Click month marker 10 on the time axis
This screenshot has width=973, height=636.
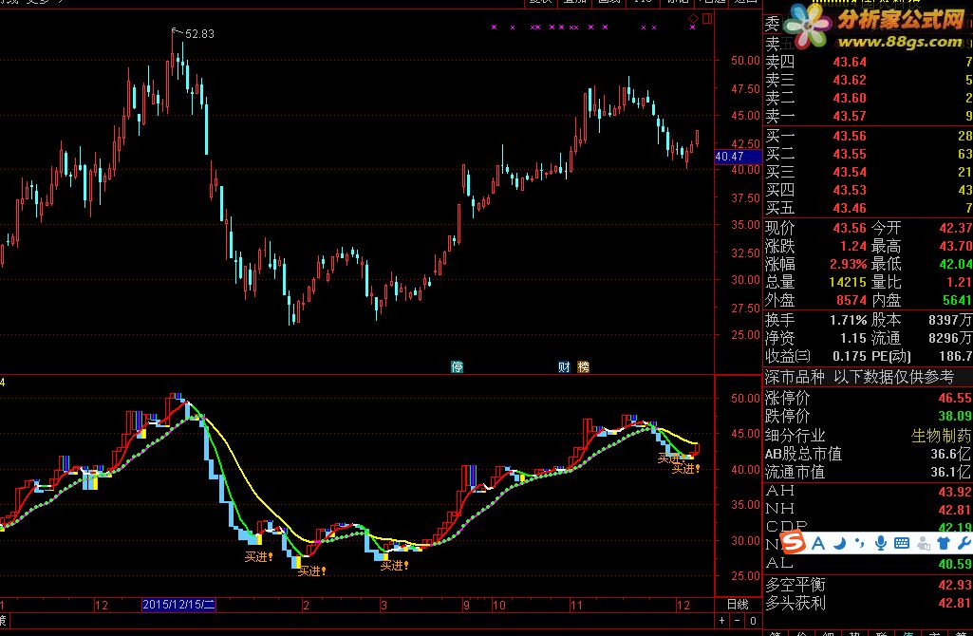coord(499,605)
